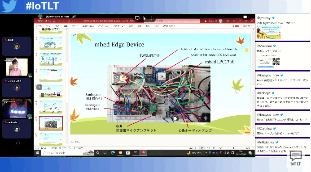Viewport: 311px width, 172px height.
Task: Switch to the デザイン ribbon tab
Action: [x=75, y=26]
